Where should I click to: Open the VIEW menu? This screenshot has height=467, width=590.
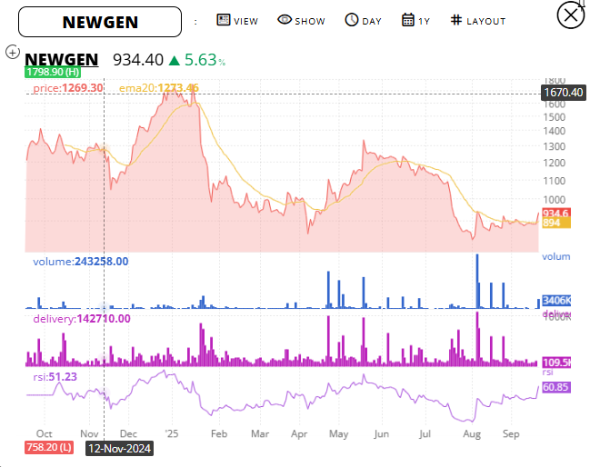click(x=237, y=20)
